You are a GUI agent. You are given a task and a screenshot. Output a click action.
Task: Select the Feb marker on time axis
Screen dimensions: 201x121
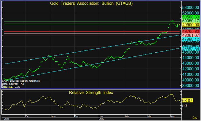tap(126, 116)
